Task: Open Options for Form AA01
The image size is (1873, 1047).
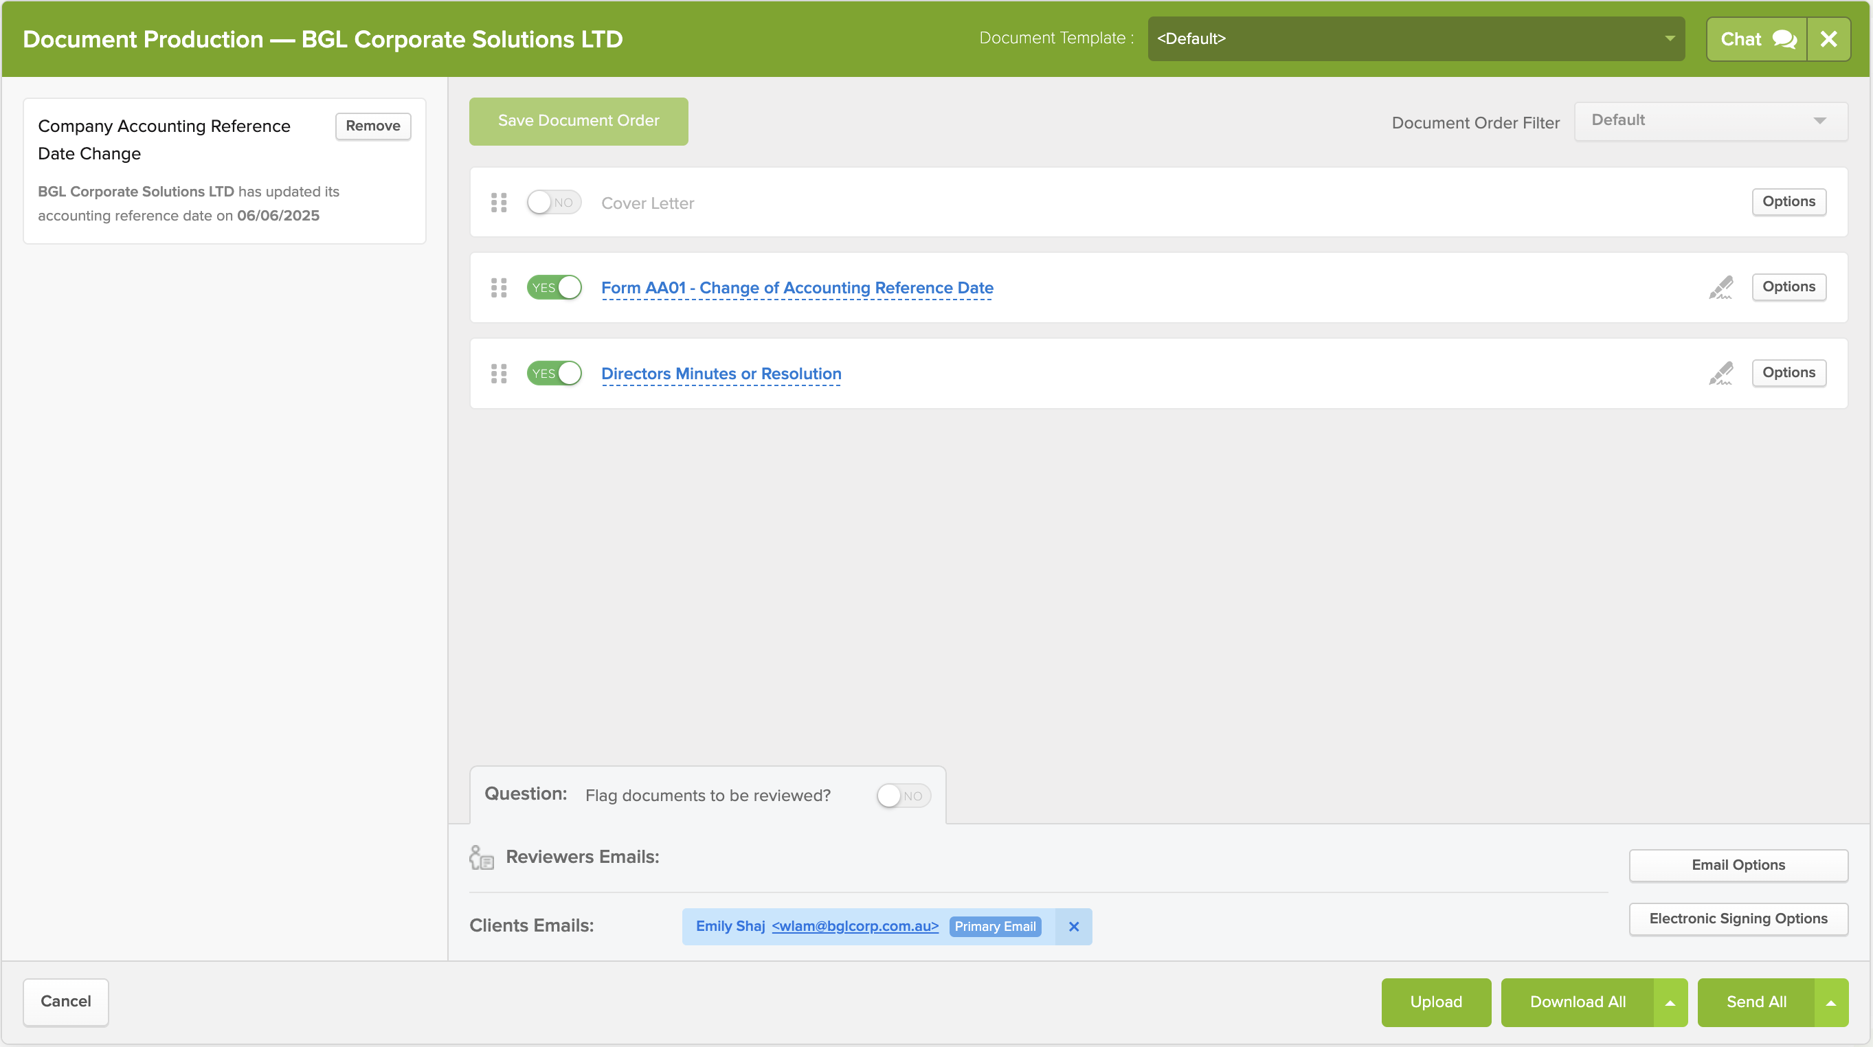Action: [x=1788, y=286]
